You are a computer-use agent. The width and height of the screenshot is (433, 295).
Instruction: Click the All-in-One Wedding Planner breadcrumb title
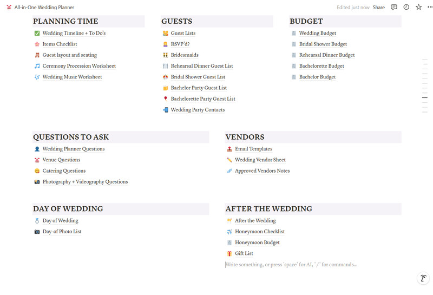pyautogui.click(x=44, y=8)
